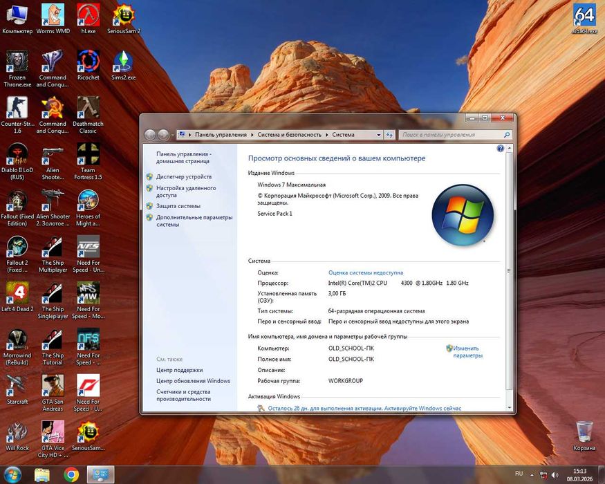Open Центр поддержки link
This screenshot has height=484, width=605.
click(x=179, y=370)
